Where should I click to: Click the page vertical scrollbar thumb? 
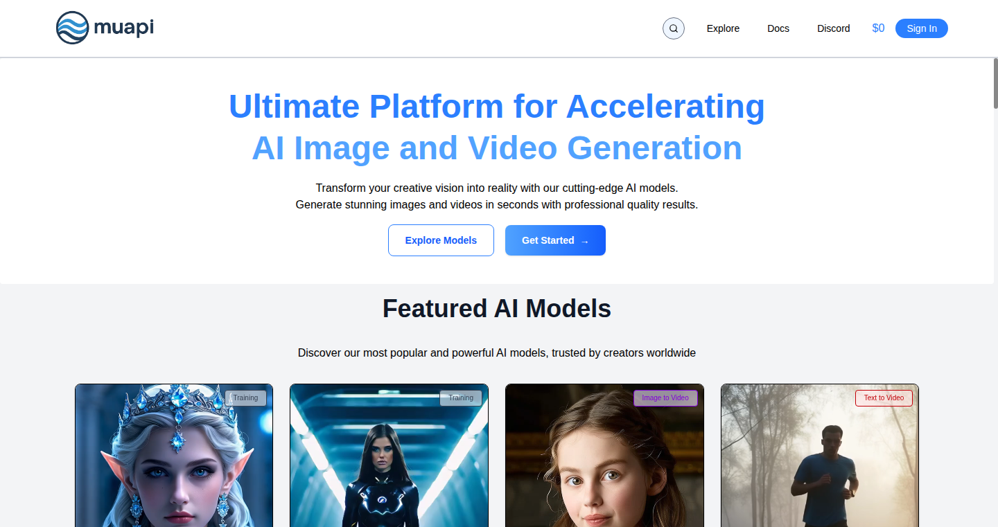point(996,83)
